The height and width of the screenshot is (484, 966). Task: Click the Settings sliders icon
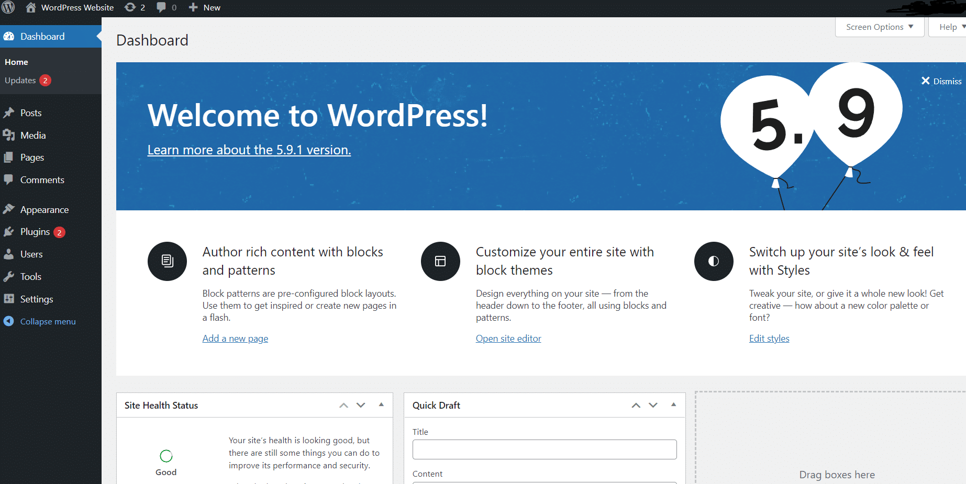tap(9, 299)
